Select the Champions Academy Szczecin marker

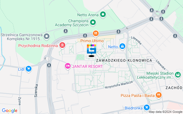click(93, 23)
